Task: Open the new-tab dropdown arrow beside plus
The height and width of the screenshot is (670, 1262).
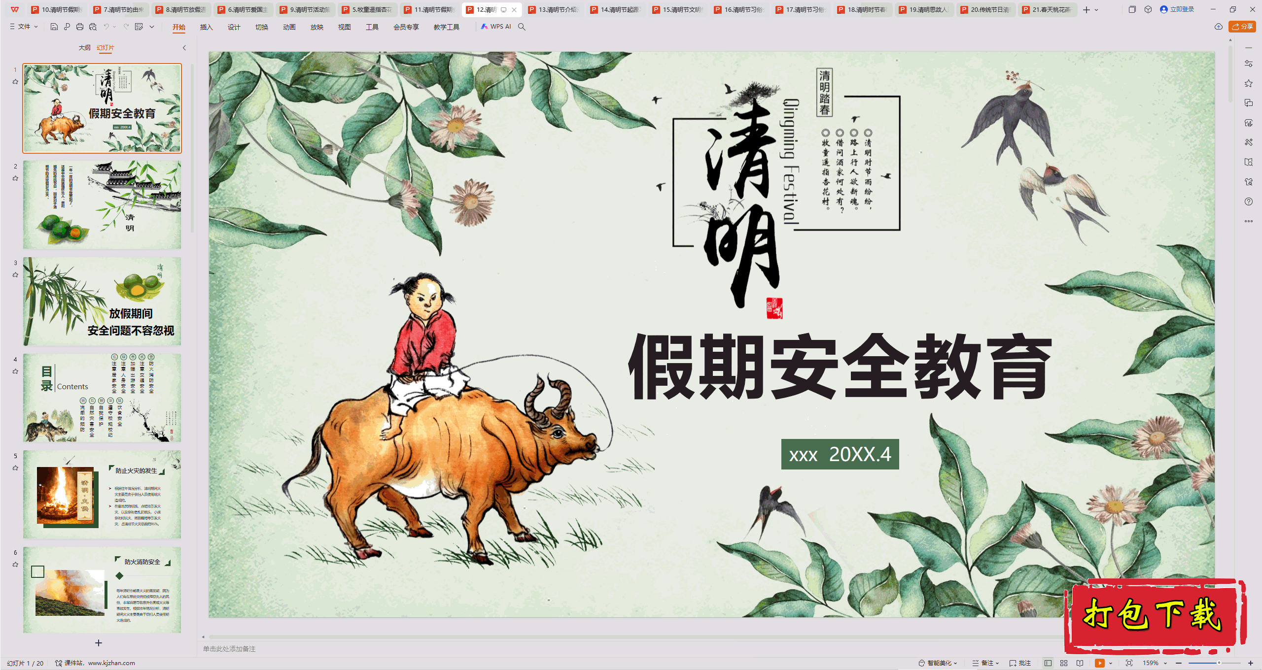Action: [1096, 9]
